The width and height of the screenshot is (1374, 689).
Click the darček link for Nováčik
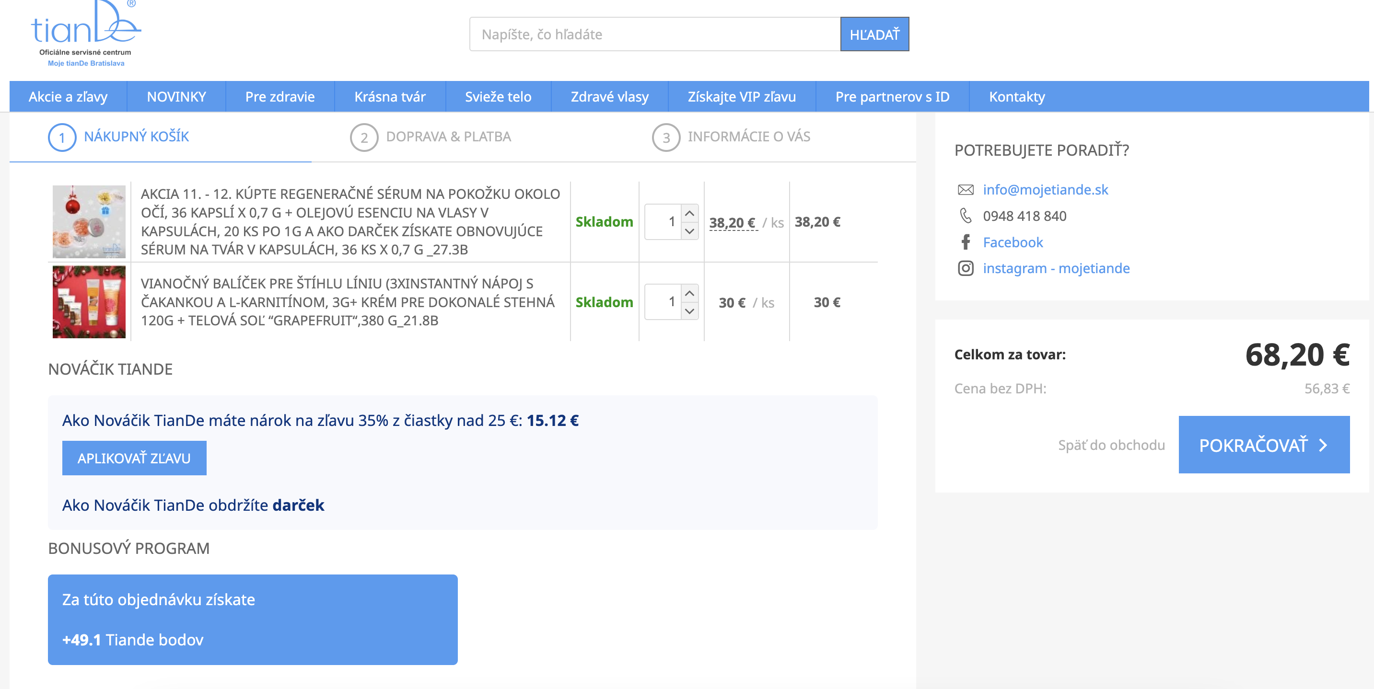[298, 505]
